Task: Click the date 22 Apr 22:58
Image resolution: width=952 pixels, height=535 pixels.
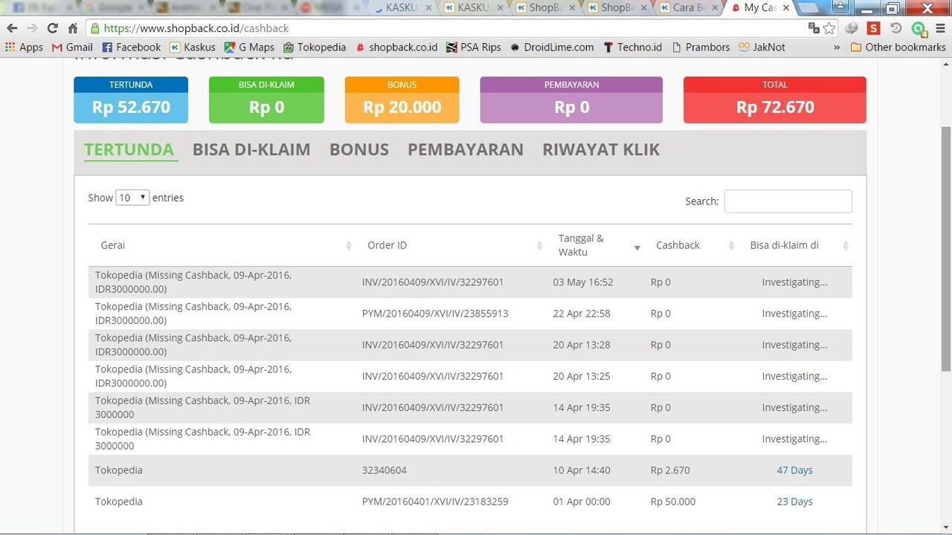Action: tap(582, 314)
